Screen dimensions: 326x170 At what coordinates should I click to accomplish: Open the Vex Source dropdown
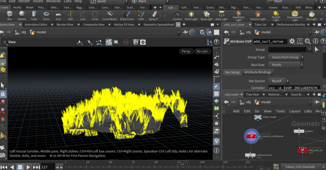coord(279,81)
